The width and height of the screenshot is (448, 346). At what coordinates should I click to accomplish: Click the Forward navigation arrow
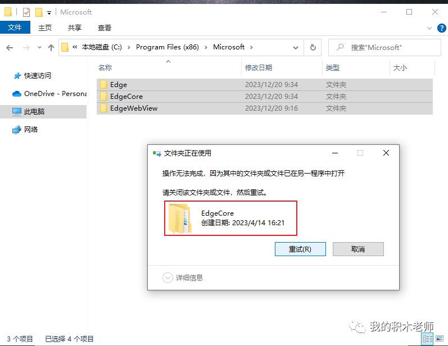coord(26,48)
